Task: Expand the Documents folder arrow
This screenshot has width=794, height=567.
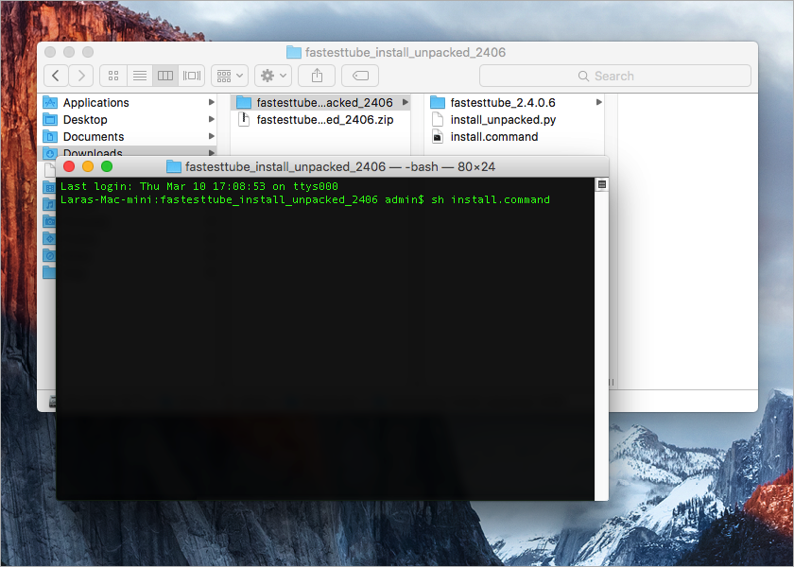Action: click(211, 137)
